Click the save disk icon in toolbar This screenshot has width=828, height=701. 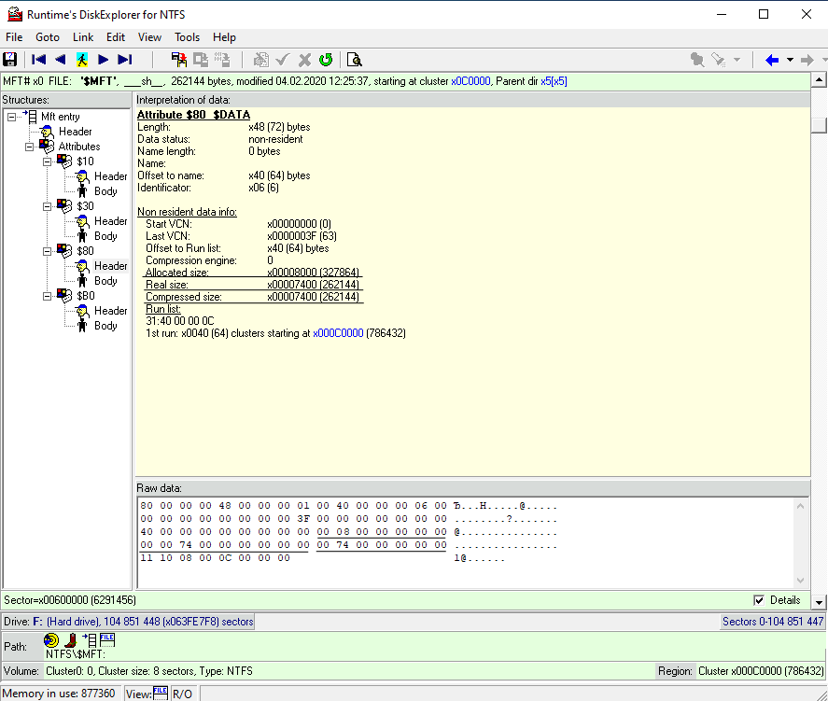pyautogui.click(x=10, y=60)
